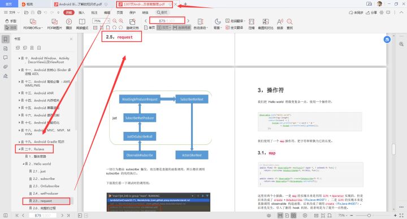The width and height of the screenshot is (407, 219).
Task: Zoom in using the plus magnifier
Action: (x=121, y=21)
